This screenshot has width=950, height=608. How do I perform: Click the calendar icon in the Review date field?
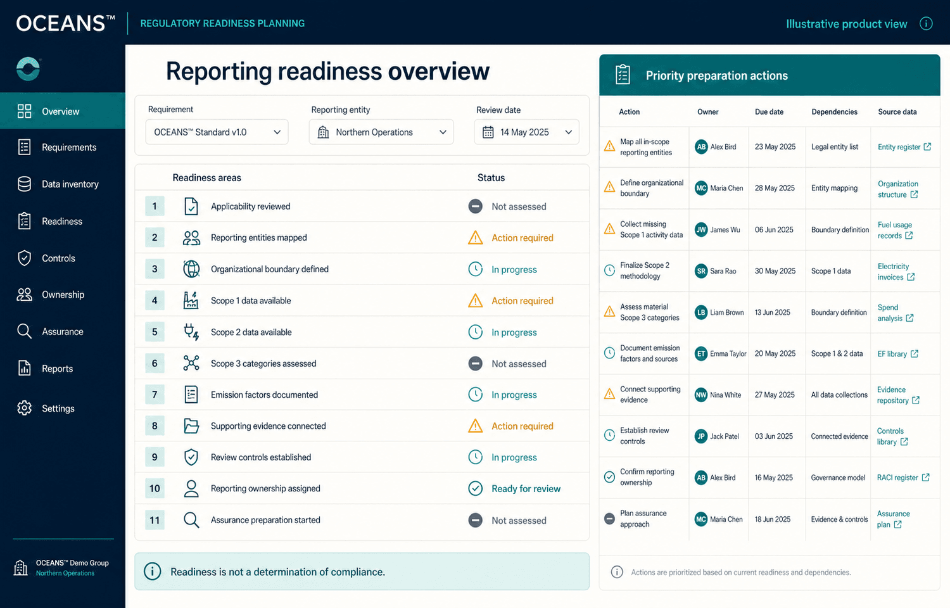[488, 132]
